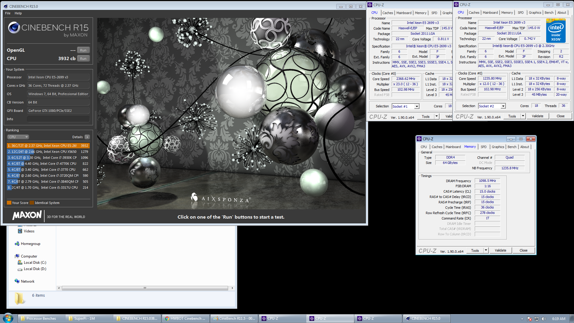Select ranking entry i7-4770K 822
574x323 pixels.
pyautogui.click(x=48, y=164)
